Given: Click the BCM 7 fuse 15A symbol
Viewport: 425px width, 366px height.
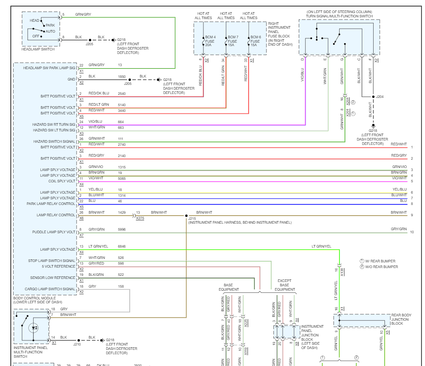Looking at the screenshot, I should point(226,41).
